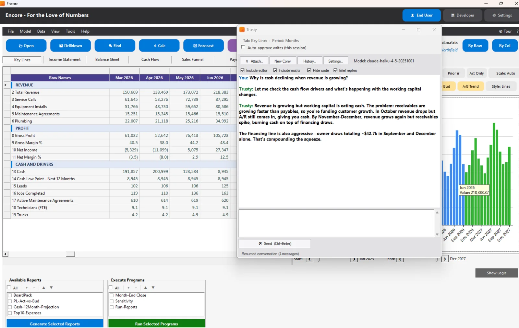Viewport: 519px width, 328px height.
Task: Advance the End period to the next month
Action: tap(445, 259)
